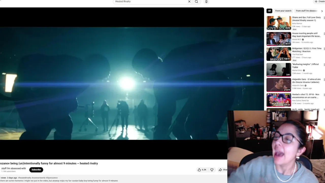325x183 pixels.
Task: Click the rm ft. colde hectic title
Action: pos(306,110)
